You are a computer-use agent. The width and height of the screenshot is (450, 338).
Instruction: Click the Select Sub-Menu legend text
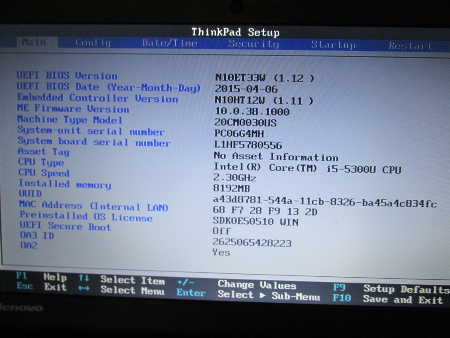coord(269,295)
